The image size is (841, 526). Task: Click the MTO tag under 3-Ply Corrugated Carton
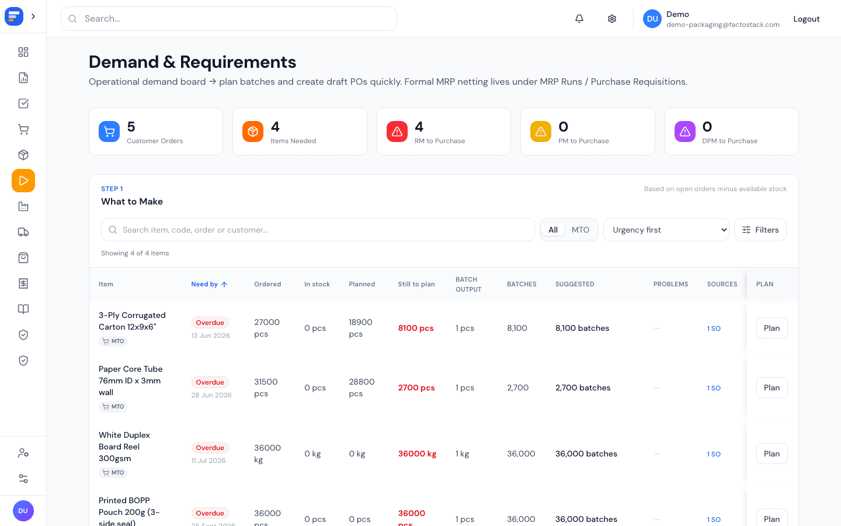[x=113, y=341]
